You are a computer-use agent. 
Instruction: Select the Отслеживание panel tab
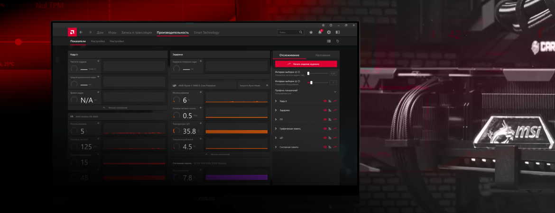[289, 55]
